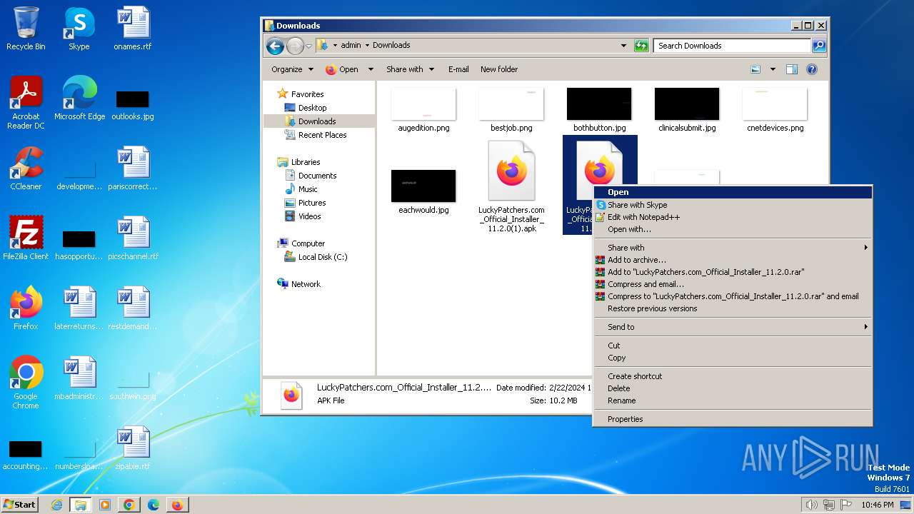Click admin breadcrumb in address bar

[351, 45]
